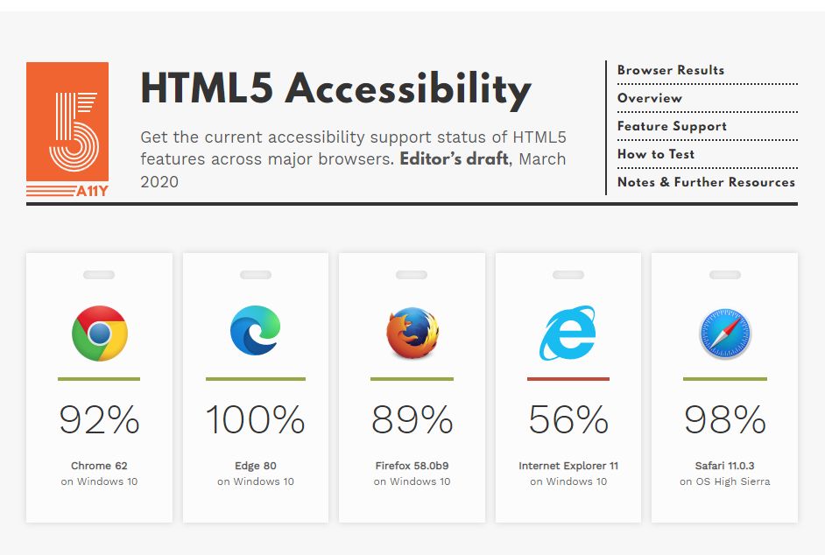This screenshot has height=555, width=825.
Task: Open the Feature Support link
Action: pos(672,126)
